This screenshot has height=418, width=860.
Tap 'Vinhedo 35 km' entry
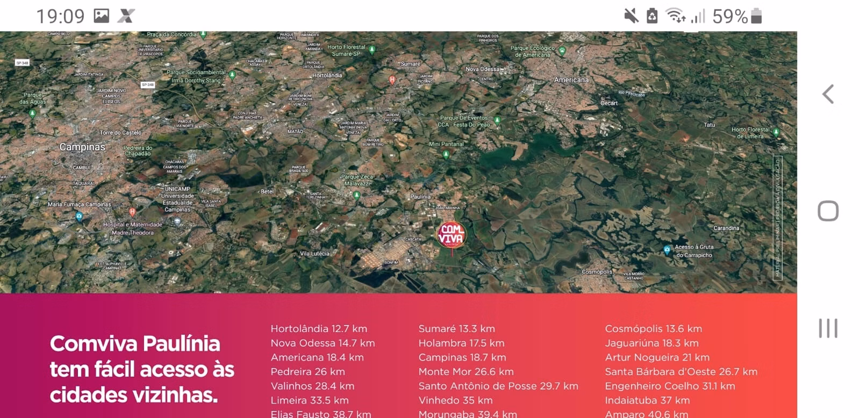[x=455, y=400]
